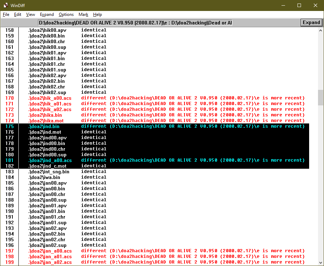The image size is (324, 266).
Task: Select different file .\doa2\hik_a01.acs
Action: [x=155, y=104]
